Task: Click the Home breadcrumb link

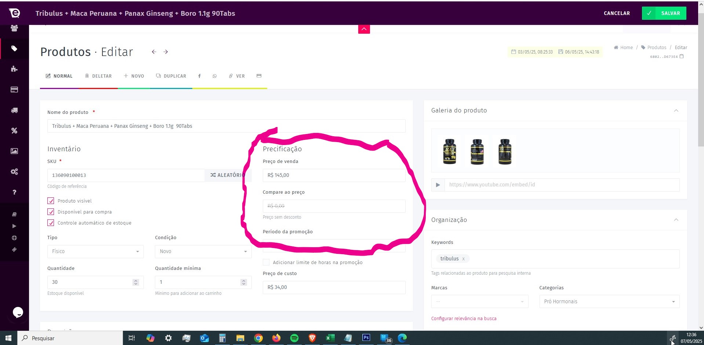Action: click(x=624, y=48)
